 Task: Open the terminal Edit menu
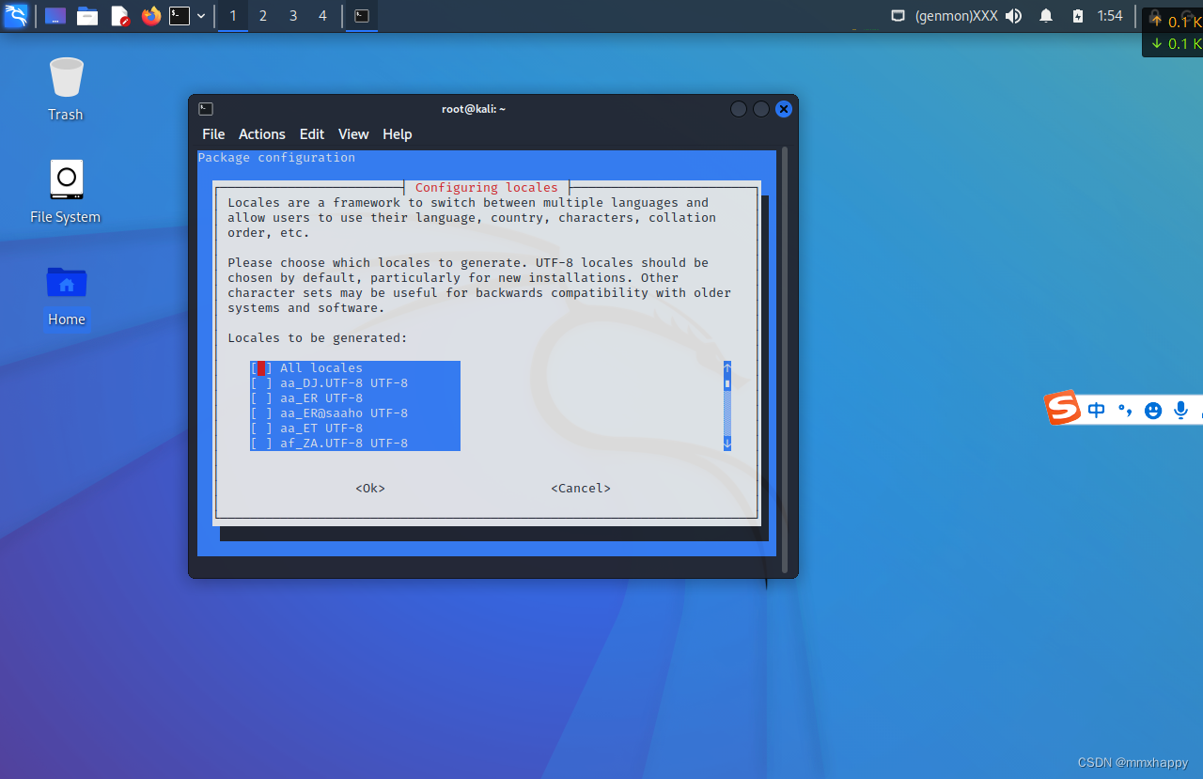click(x=312, y=134)
